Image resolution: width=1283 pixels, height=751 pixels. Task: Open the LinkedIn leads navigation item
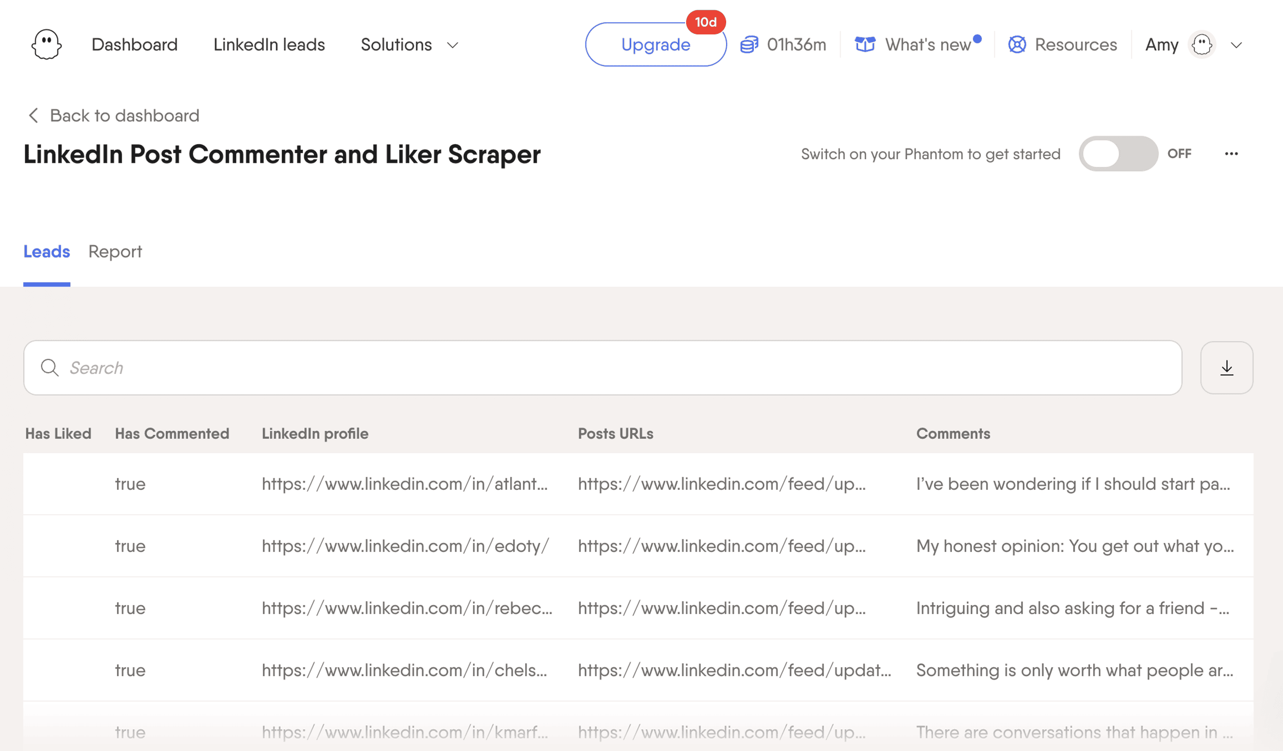click(x=269, y=45)
